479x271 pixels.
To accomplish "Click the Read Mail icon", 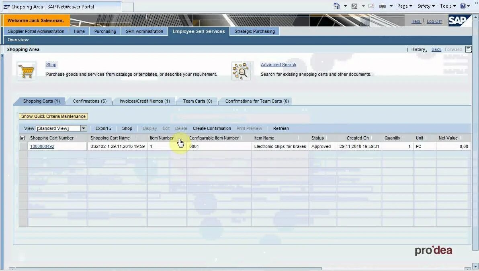I will [x=371, y=6].
